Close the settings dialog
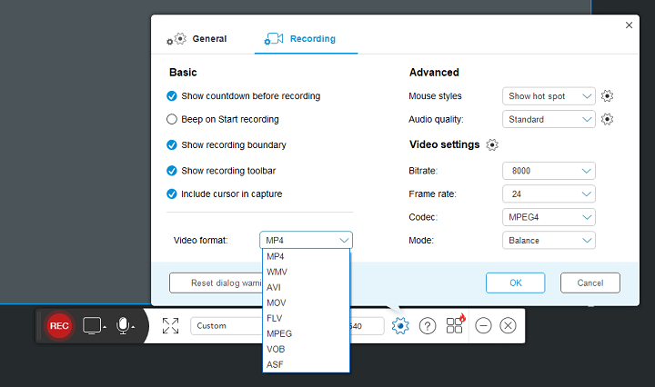This screenshot has height=387, width=655. pyautogui.click(x=629, y=25)
